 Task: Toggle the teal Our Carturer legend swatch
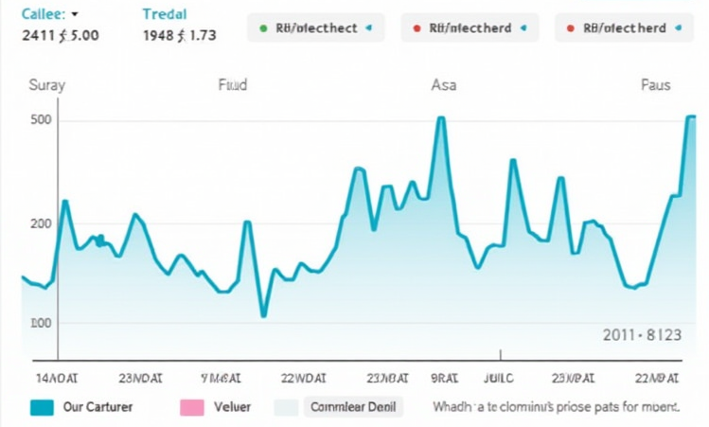click(41, 408)
